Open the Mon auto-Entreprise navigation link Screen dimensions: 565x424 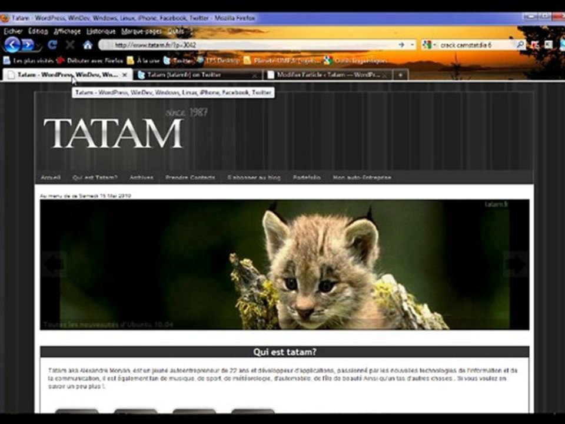point(362,177)
